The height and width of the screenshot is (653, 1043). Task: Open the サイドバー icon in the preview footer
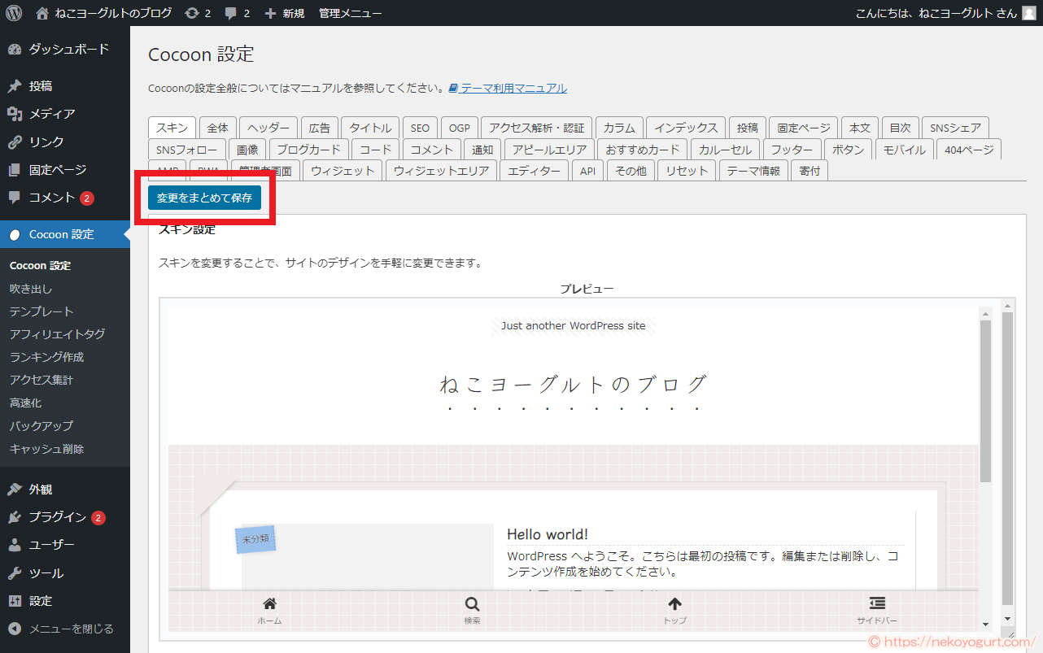[x=877, y=603]
